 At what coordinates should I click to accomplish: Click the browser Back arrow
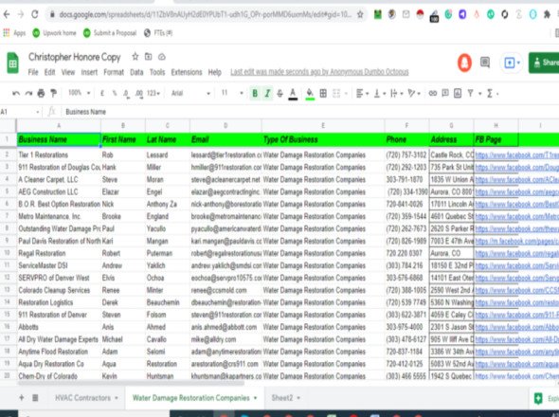point(7,14)
